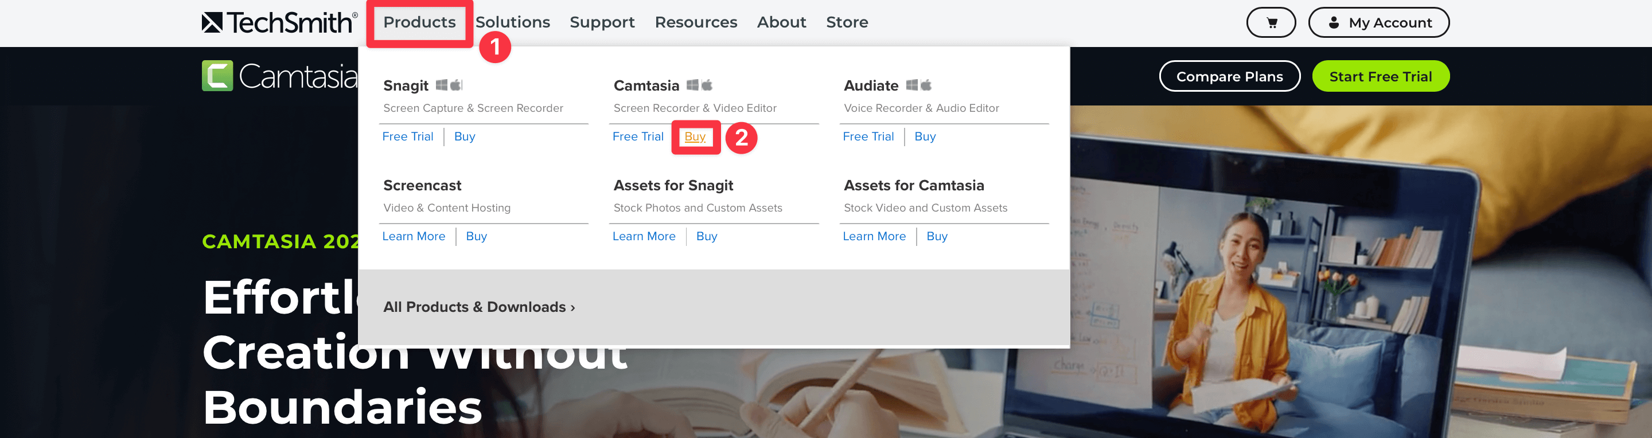Open the Screencast product heading
This screenshot has width=1652, height=438.
pyautogui.click(x=422, y=185)
